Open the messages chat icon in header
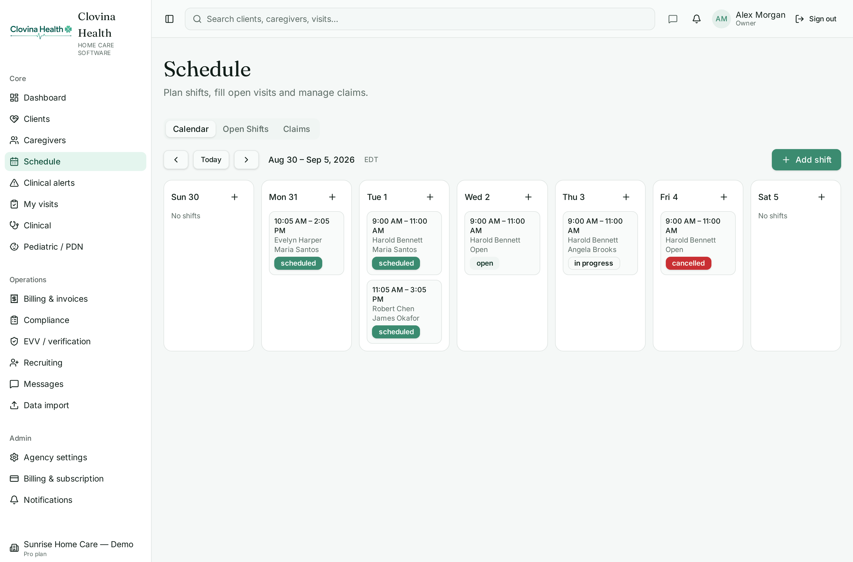The height and width of the screenshot is (562, 853). pyautogui.click(x=673, y=19)
